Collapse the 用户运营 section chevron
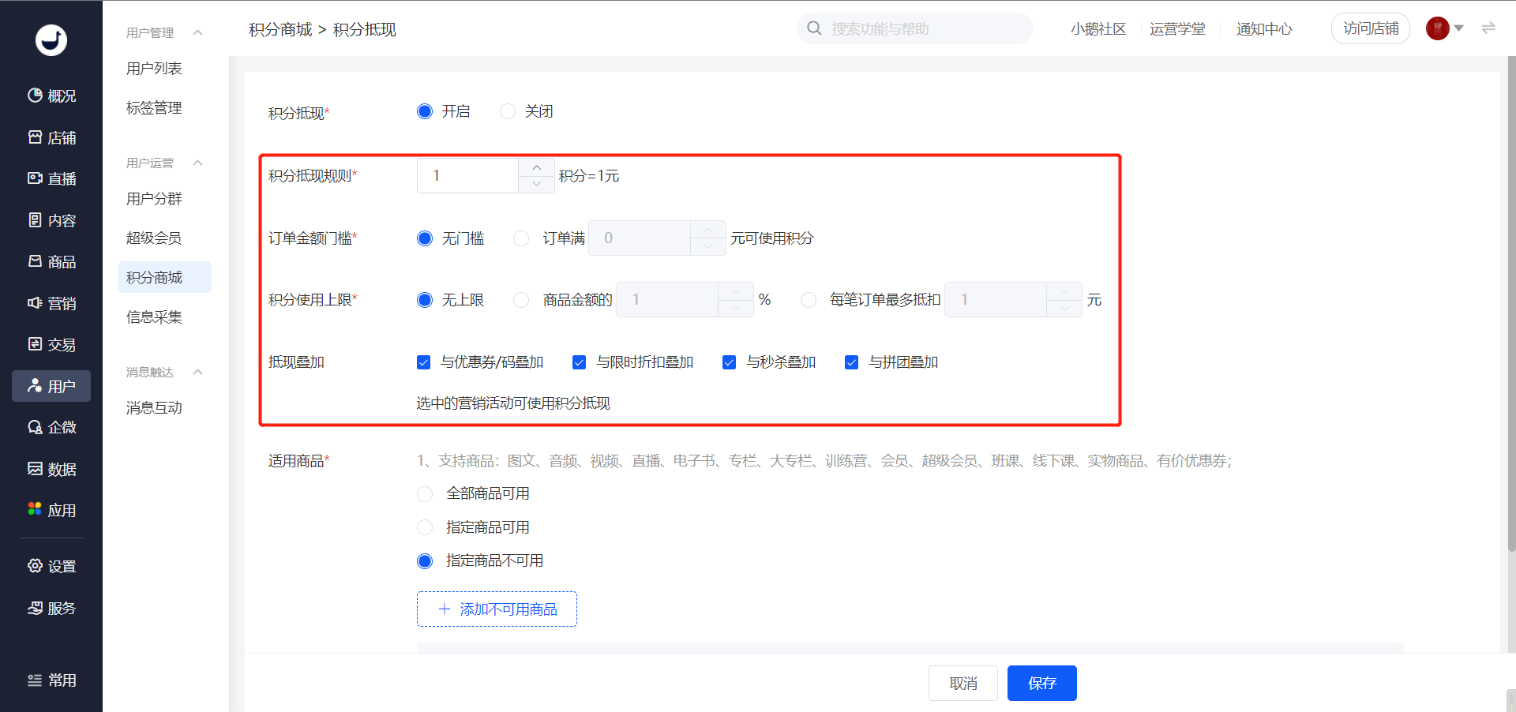 pos(198,163)
